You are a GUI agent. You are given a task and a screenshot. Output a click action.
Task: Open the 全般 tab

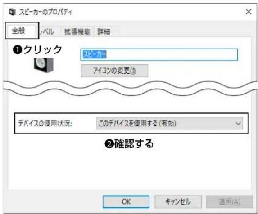tap(22, 31)
